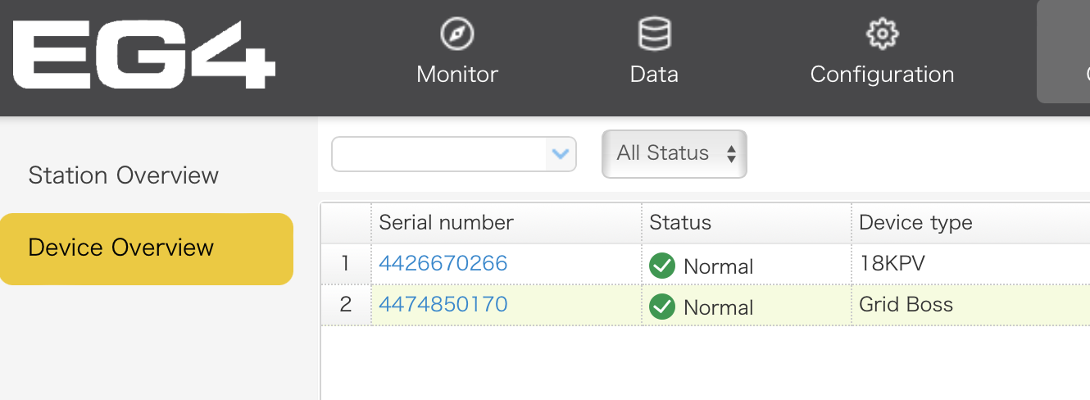Image resolution: width=1090 pixels, height=400 pixels.
Task: Focus the empty combo box text field
Action: [439, 154]
